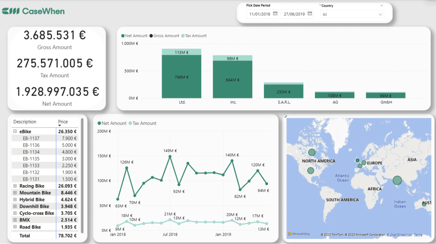The width and height of the screenshot is (436, 244).
Task: Click the Net Amount legend dot above the bar chart
Action: pyautogui.click(x=124, y=36)
